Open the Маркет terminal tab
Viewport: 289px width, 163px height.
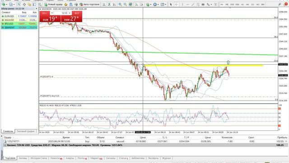(x=96, y=158)
